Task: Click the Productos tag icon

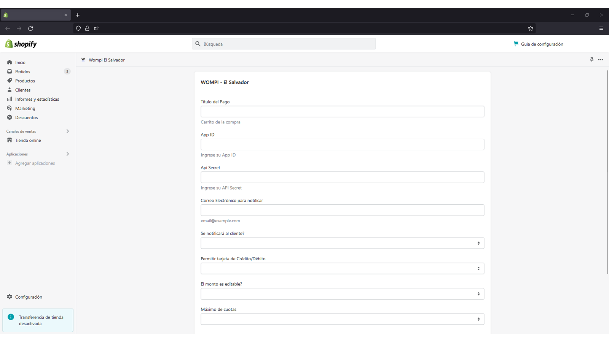Action: (10, 81)
